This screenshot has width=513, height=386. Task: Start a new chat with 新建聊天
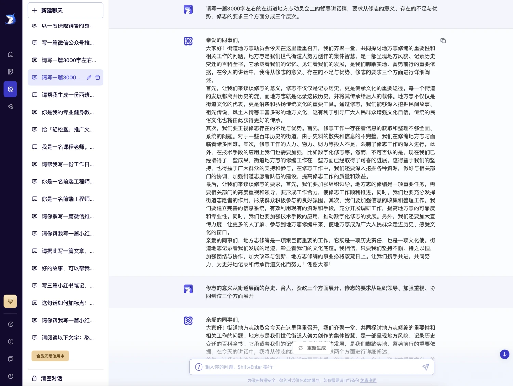tap(65, 10)
